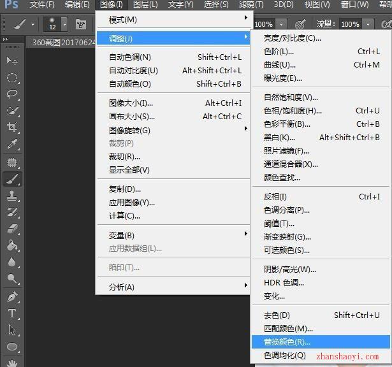Choose 复制(D)...
The image size is (392, 367).
[x=173, y=189]
